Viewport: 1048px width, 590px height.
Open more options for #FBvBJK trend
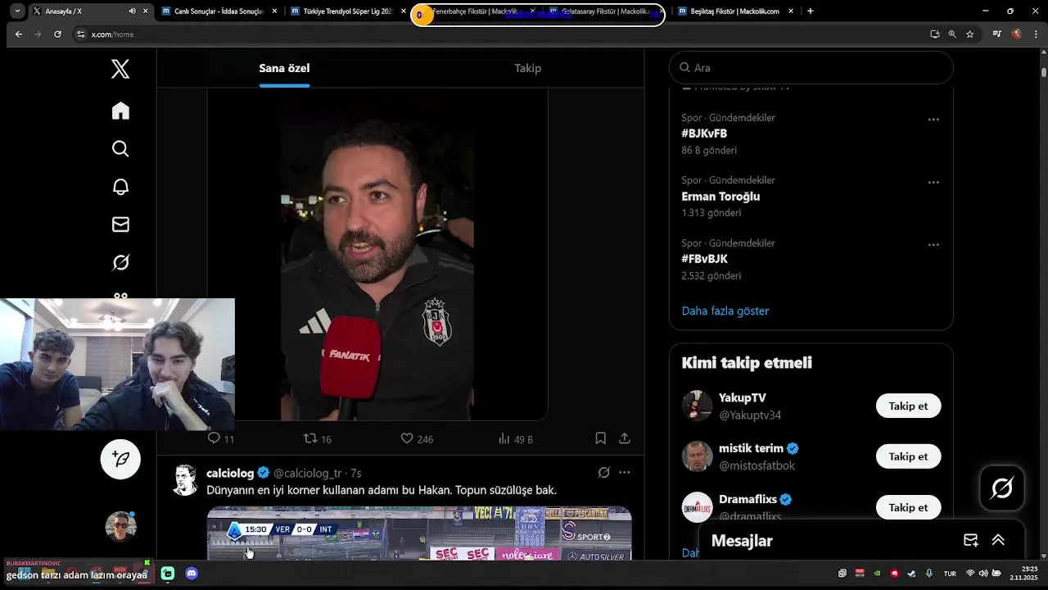[x=933, y=245]
